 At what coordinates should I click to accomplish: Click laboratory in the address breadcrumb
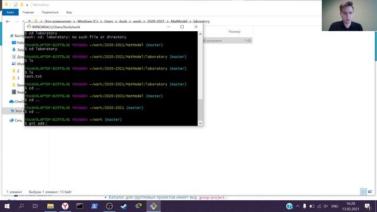click(201, 21)
